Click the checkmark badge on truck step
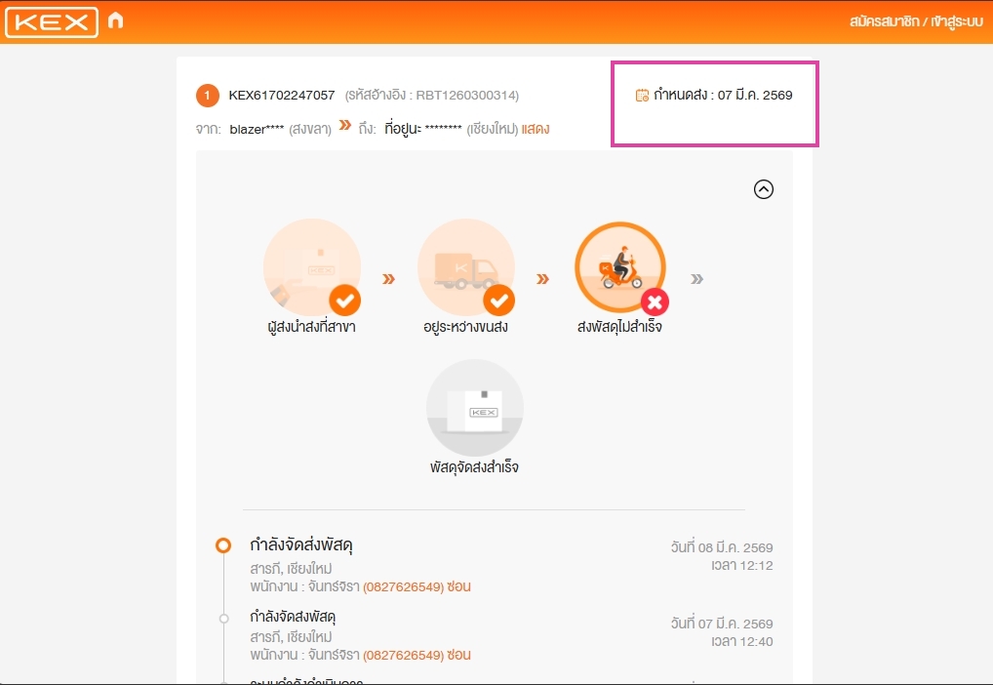This screenshot has height=685, width=993. [499, 301]
